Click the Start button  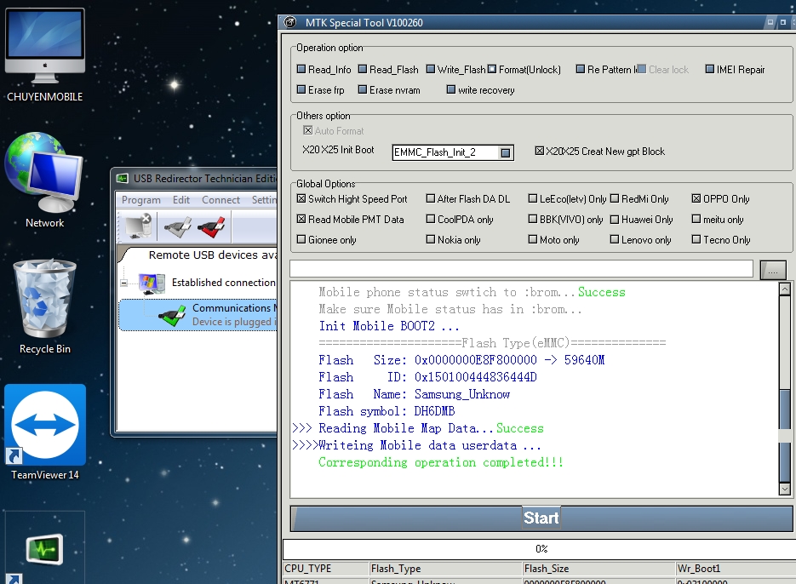coord(541,518)
